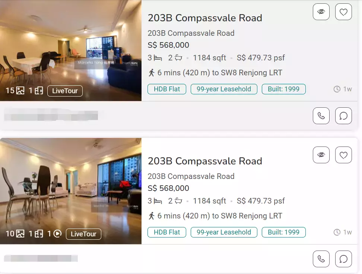Launch LiveTour on first listing
The height and width of the screenshot is (274, 362).
click(65, 91)
